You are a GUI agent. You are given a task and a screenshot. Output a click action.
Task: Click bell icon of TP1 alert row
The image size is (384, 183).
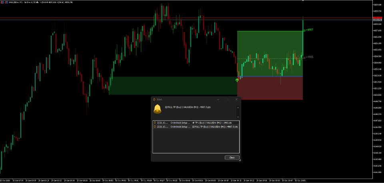pyautogui.click(x=154, y=123)
